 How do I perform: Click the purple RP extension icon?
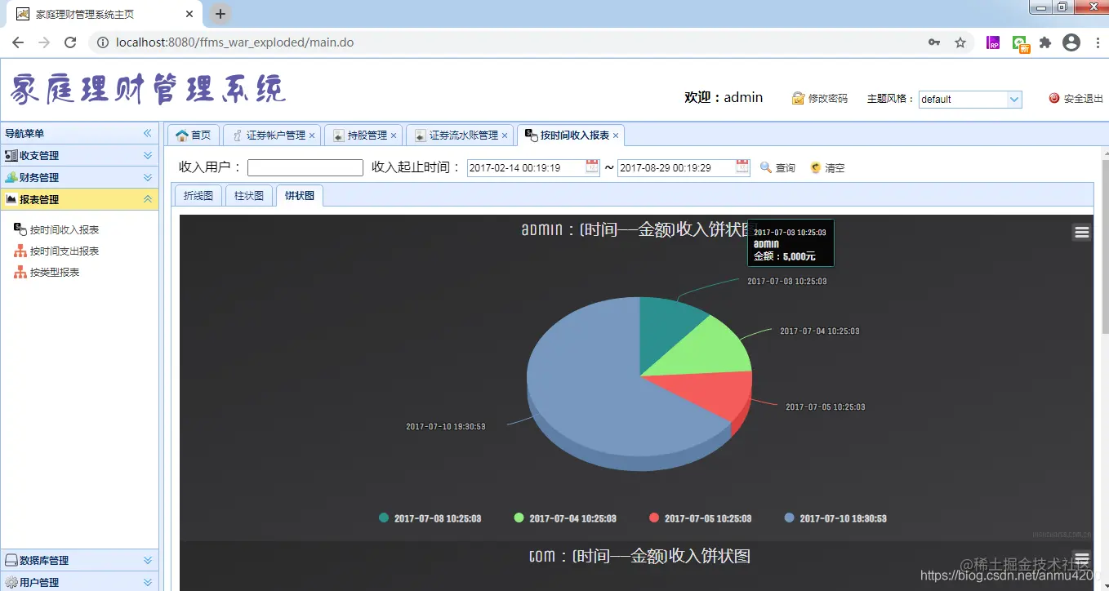click(993, 43)
